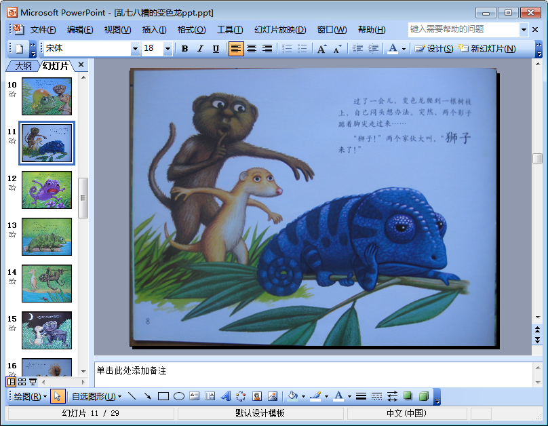The height and width of the screenshot is (426, 548).
Task: Close the slides/outline pane
Action: coord(81,64)
